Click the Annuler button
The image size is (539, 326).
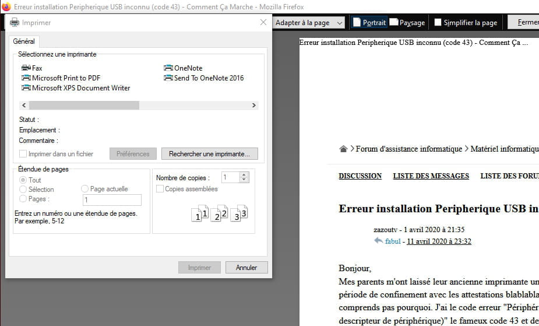(246, 268)
